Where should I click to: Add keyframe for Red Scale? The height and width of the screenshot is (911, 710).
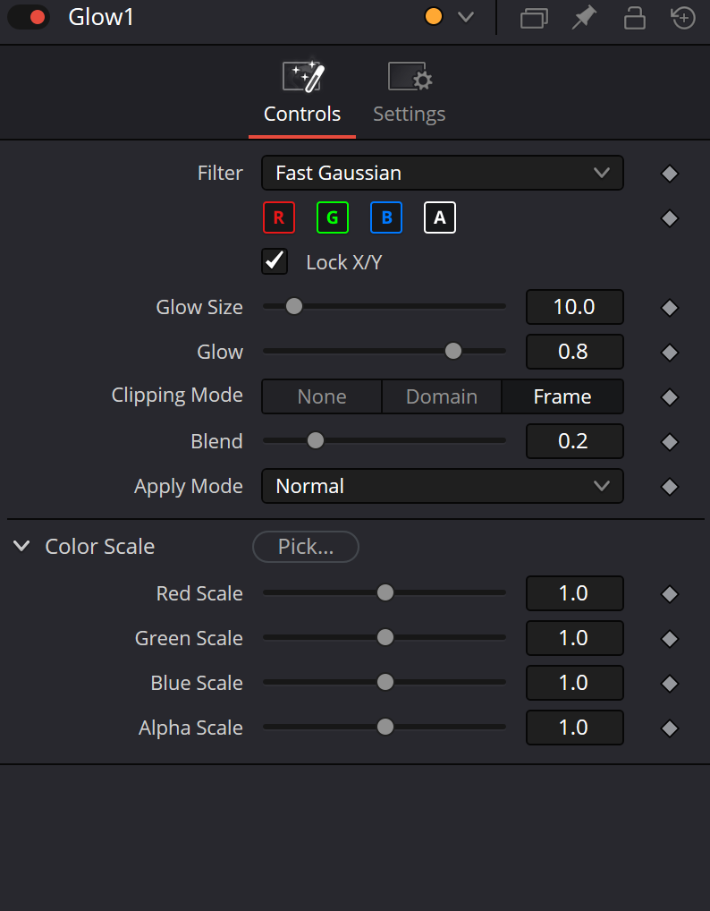[x=670, y=594]
